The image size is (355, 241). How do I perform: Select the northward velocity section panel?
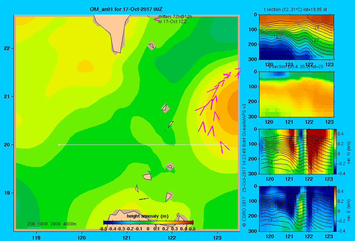[296, 151]
